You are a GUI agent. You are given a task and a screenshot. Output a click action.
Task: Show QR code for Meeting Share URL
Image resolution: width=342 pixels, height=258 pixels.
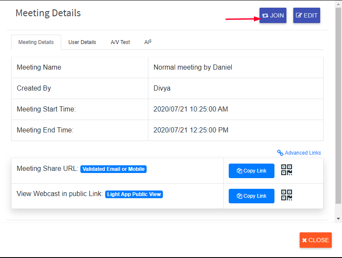pos(286,170)
